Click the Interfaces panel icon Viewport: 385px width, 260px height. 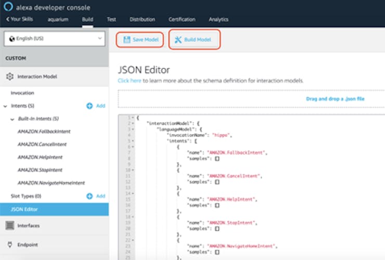[10, 225]
